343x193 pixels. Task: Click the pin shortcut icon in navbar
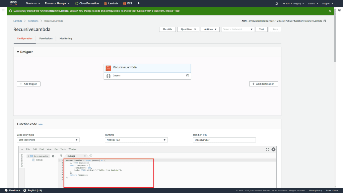[x=139, y=3]
